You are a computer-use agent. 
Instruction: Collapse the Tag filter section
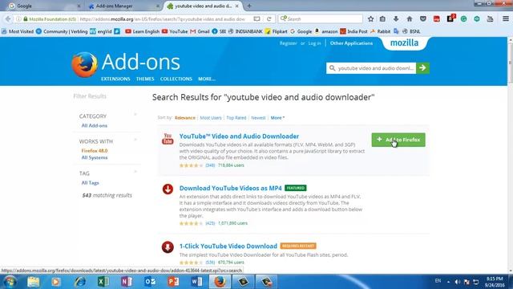[135, 172]
